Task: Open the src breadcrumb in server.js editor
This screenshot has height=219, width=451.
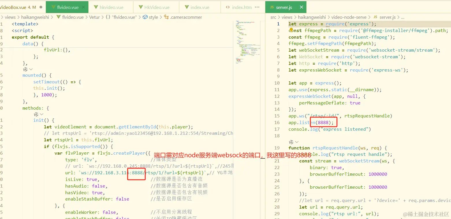Action: (x=273, y=17)
